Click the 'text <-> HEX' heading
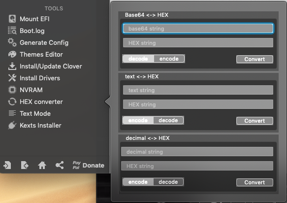 142,76
